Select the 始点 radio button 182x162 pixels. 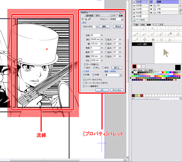[x=85, y=68]
